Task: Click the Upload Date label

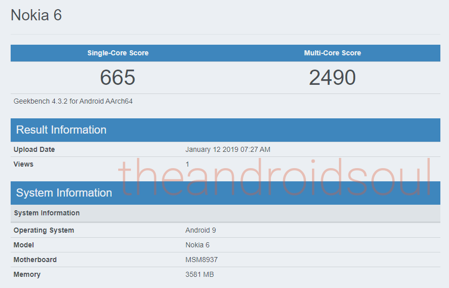Action: pyautogui.click(x=34, y=149)
